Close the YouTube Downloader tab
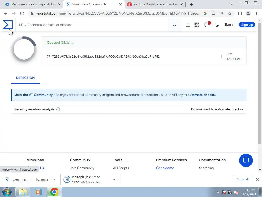The image size is (262, 197). click(x=182, y=4)
